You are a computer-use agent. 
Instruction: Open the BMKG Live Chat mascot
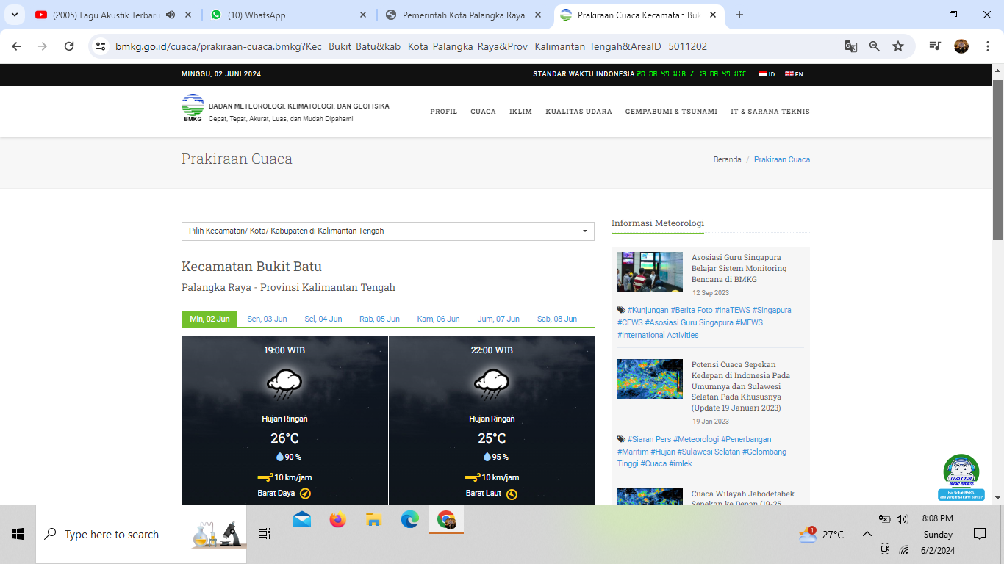(961, 477)
